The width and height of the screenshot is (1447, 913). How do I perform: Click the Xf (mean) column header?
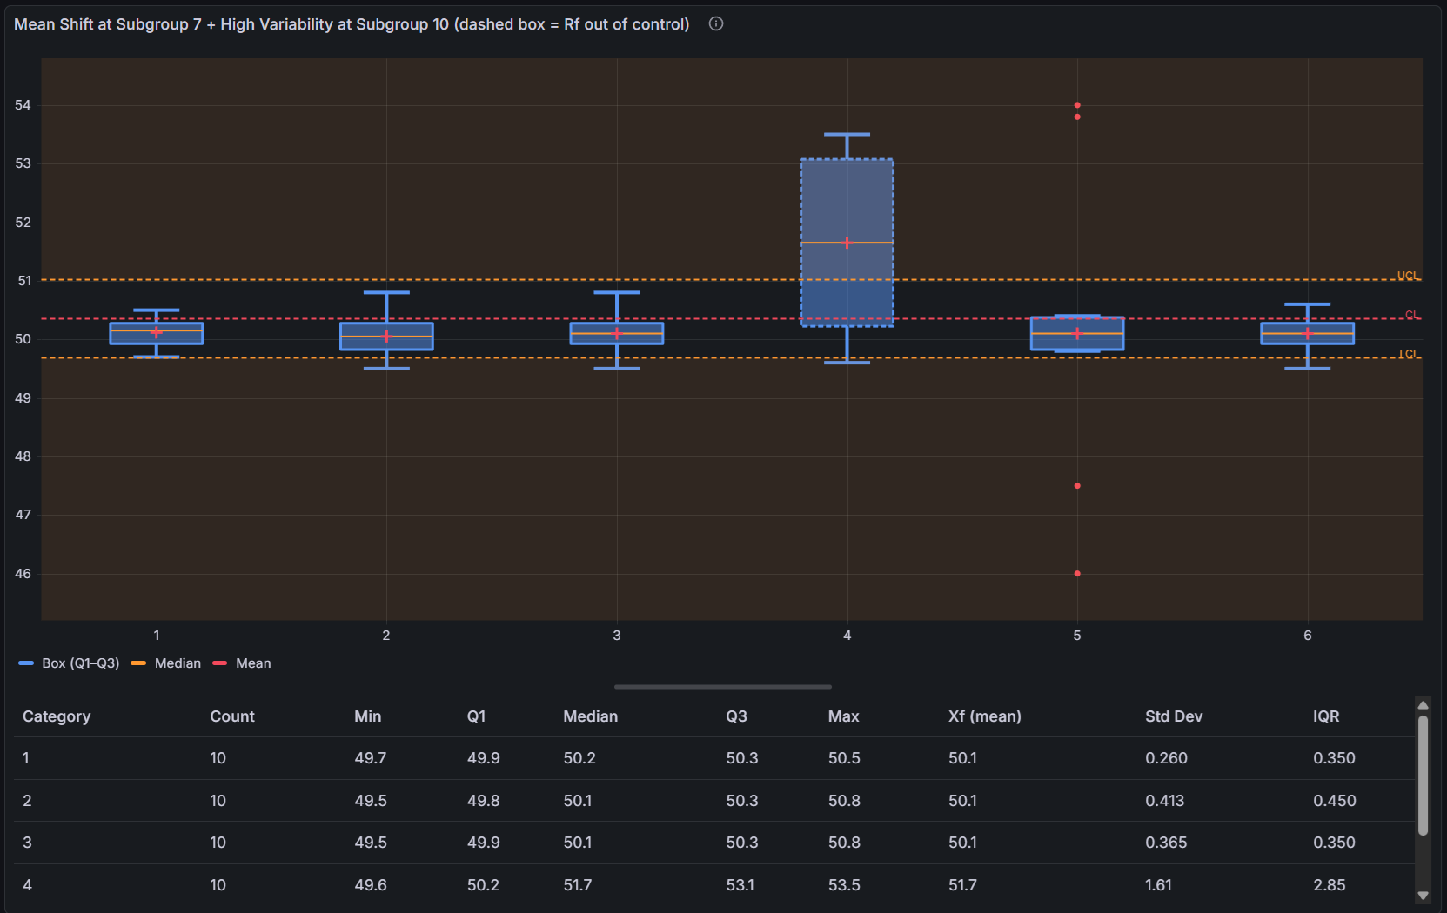click(x=983, y=716)
